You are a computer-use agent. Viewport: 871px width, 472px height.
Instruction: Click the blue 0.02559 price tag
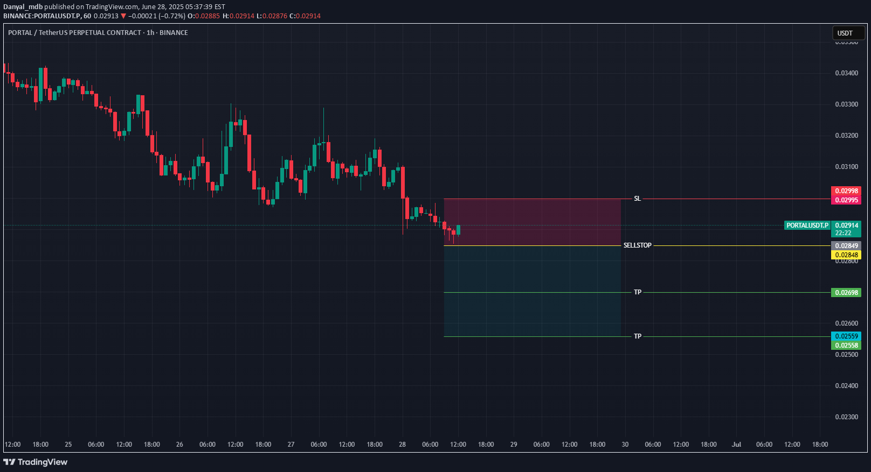[846, 336]
